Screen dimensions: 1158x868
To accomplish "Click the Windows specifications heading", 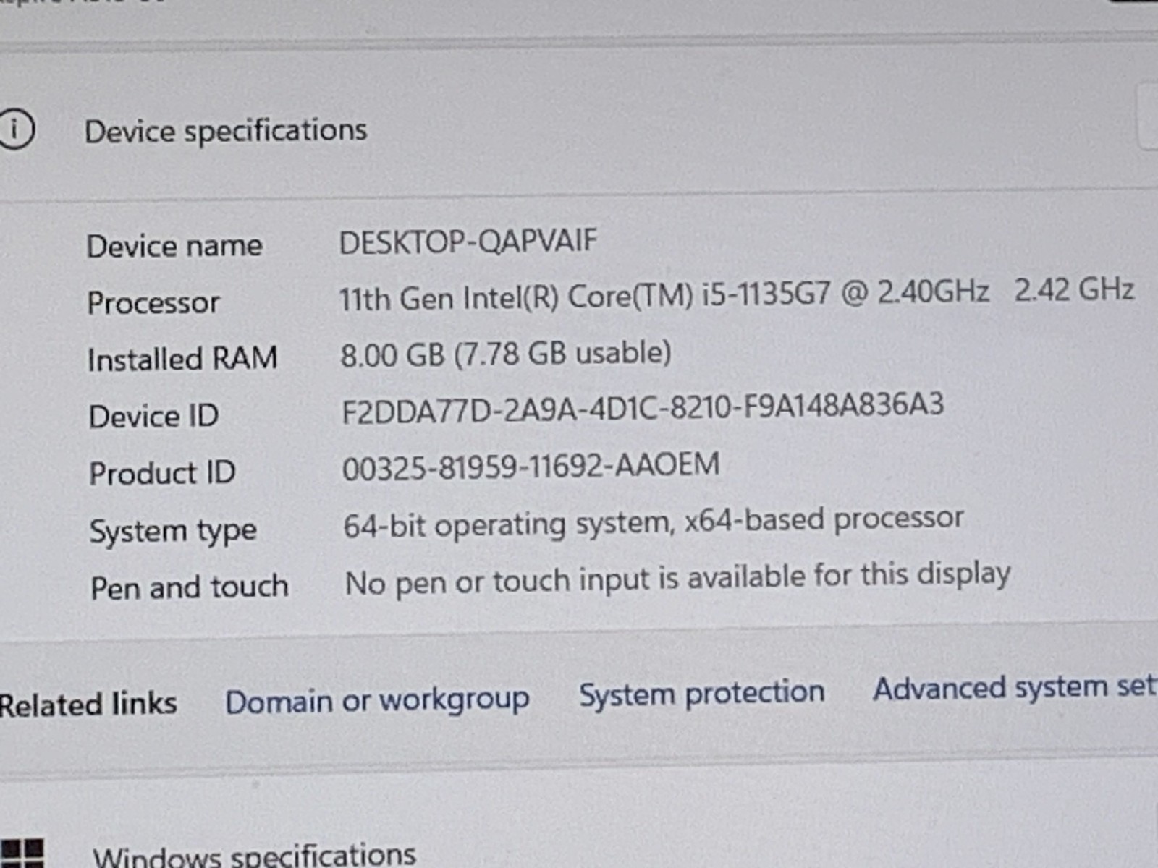I will tap(254, 855).
